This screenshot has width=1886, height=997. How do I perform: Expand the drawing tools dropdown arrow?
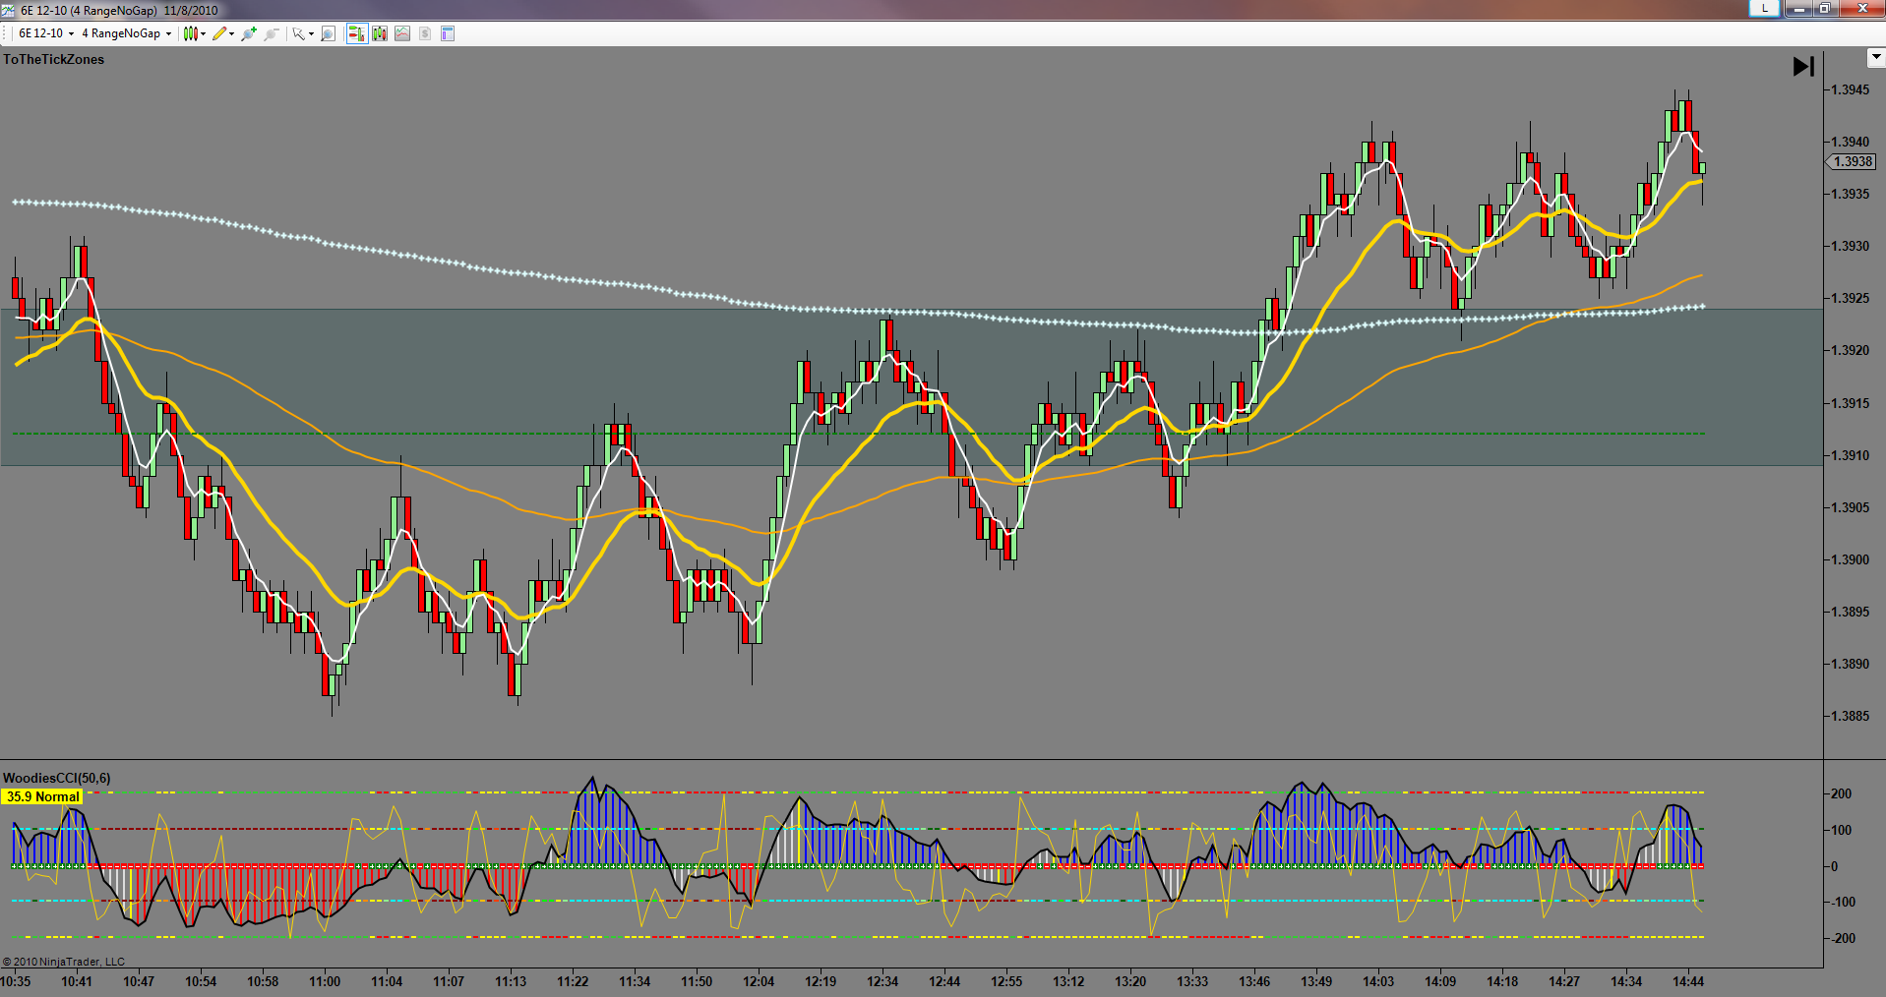(231, 34)
